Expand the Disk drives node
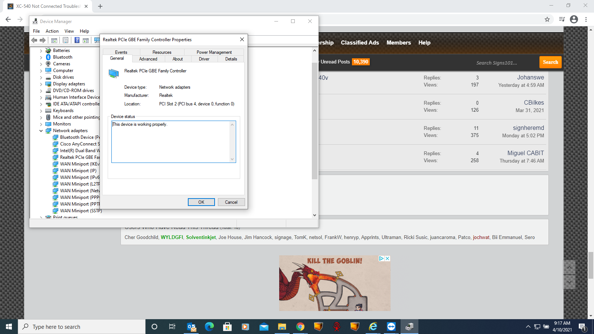 pyautogui.click(x=41, y=77)
